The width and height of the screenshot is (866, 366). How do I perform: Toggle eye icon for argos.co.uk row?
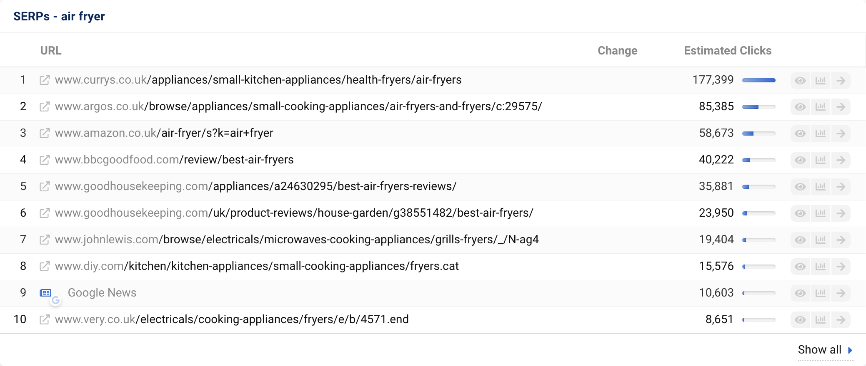pos(800,107)
